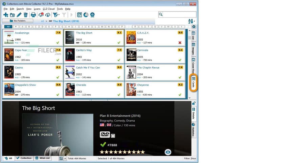Filter movies by the letter M
Image resolution: width=283 pixels, height=163 pixels.
[x=102, y=27]
